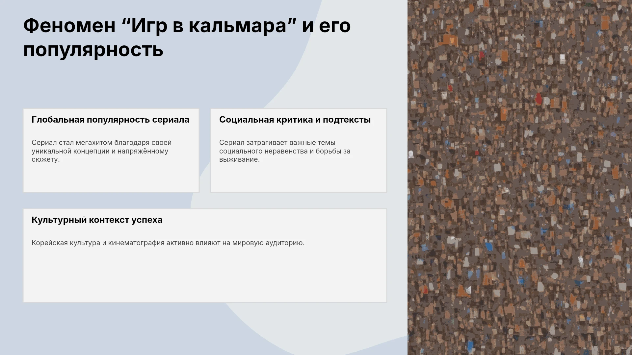This screenshot has width=632, height=355.
Task: Click the slide title 'Феномен Игр в кальмара'
Action: 187,37
